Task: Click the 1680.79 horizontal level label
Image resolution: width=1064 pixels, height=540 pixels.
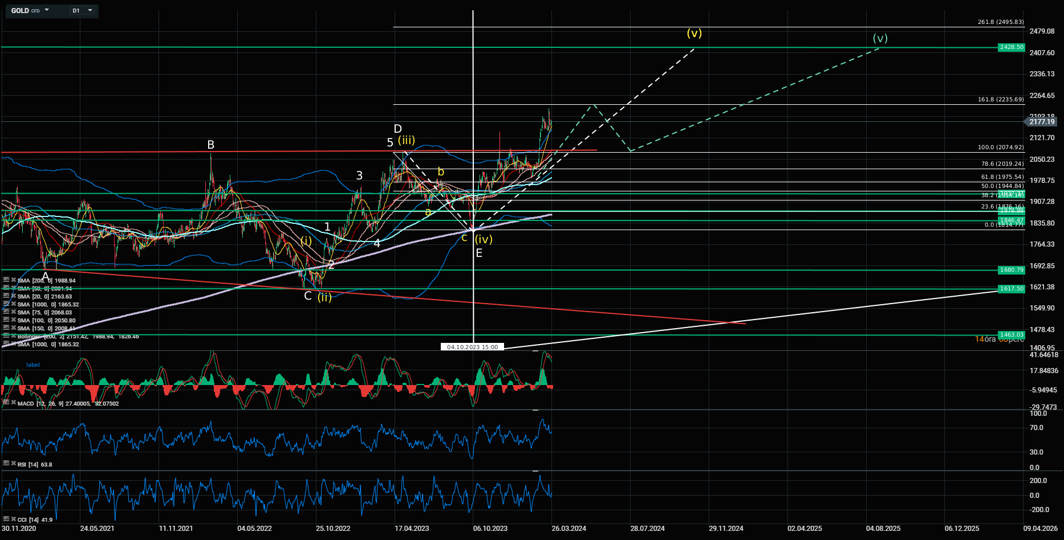Action: point(1012,270)
